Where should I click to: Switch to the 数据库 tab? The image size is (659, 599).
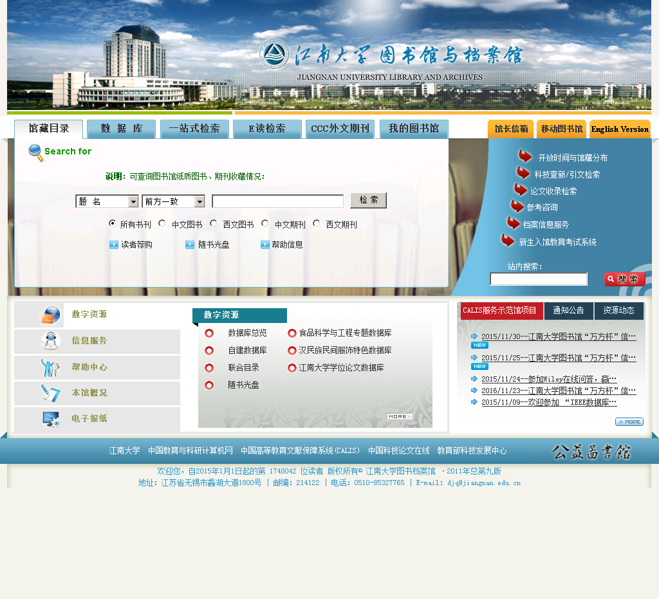pyautogui.click(x=122, y=129)
